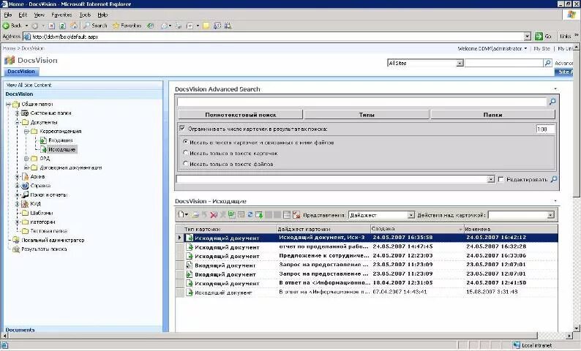Image resolution: width=581 pixels, height=351 pixels.
Task: Open the Tools menu
Action: [x=85, y=15]
